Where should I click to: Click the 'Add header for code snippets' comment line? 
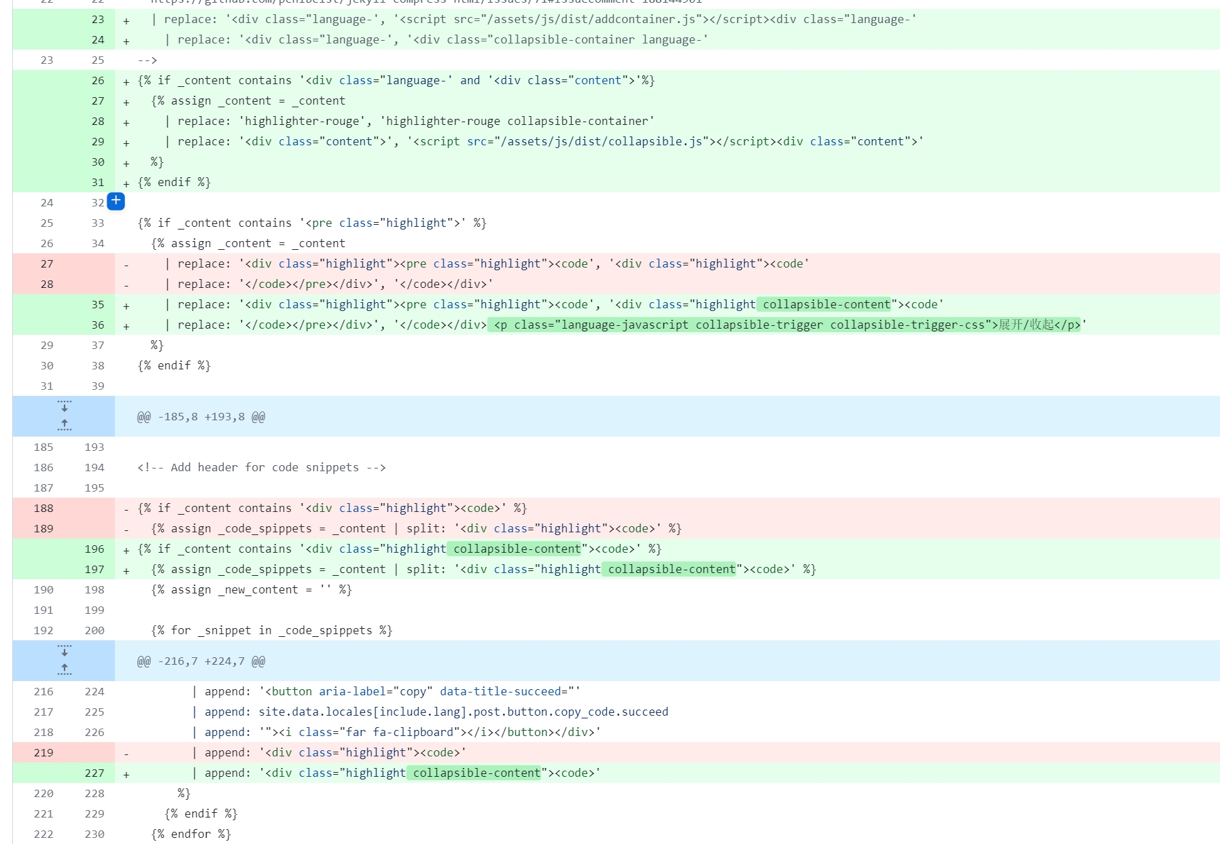click(x=262, y=467)
